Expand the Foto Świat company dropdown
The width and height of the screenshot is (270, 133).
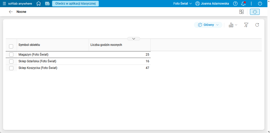click(183, 4)
